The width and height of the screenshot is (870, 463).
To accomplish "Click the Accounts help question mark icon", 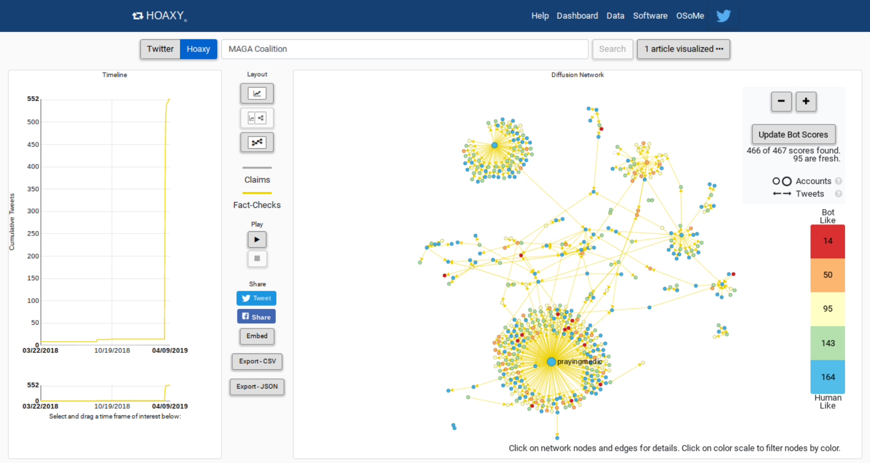I will coord(839,181).
